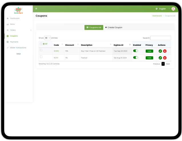
Task: Click the hamburger menu icon in header
Action: click(36, 9)
